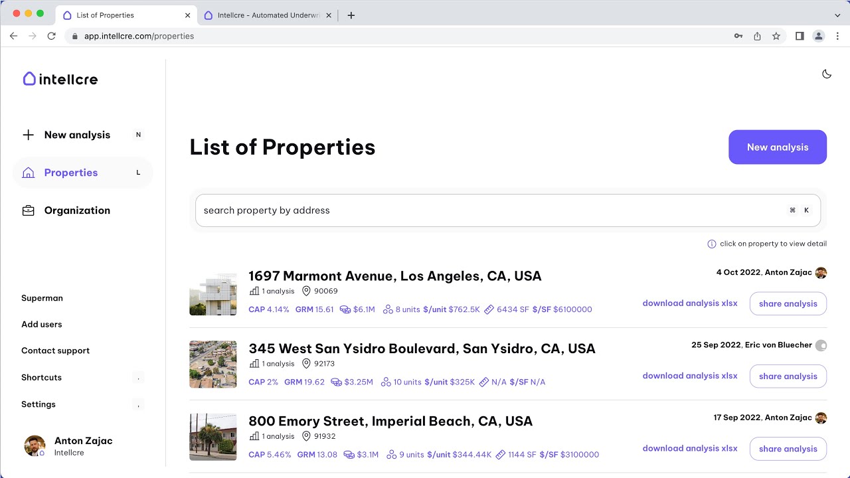850x478 pixels.
Task: Open the 345 West San Ysidro Boulevard thumbnail
Action: coord(213,364)
